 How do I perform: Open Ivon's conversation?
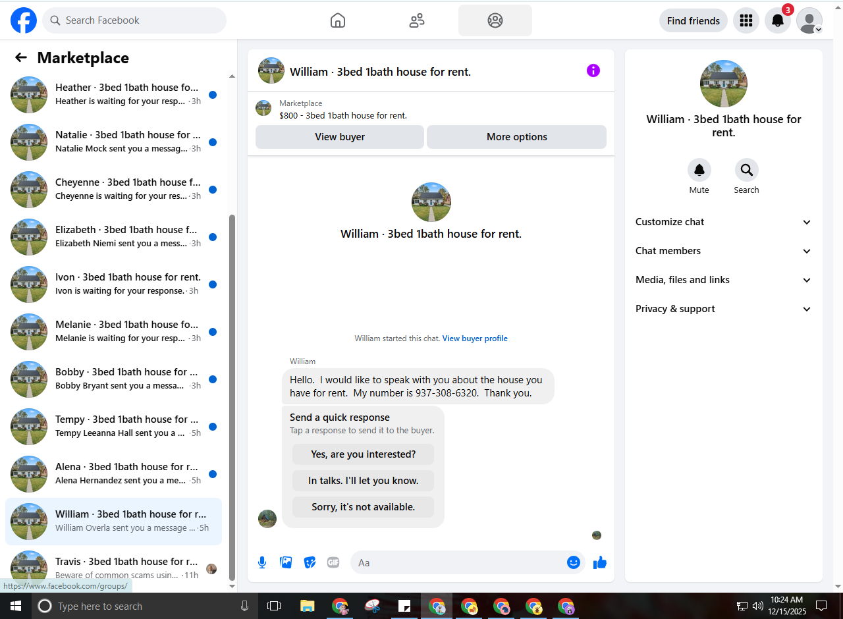[113, 284]
